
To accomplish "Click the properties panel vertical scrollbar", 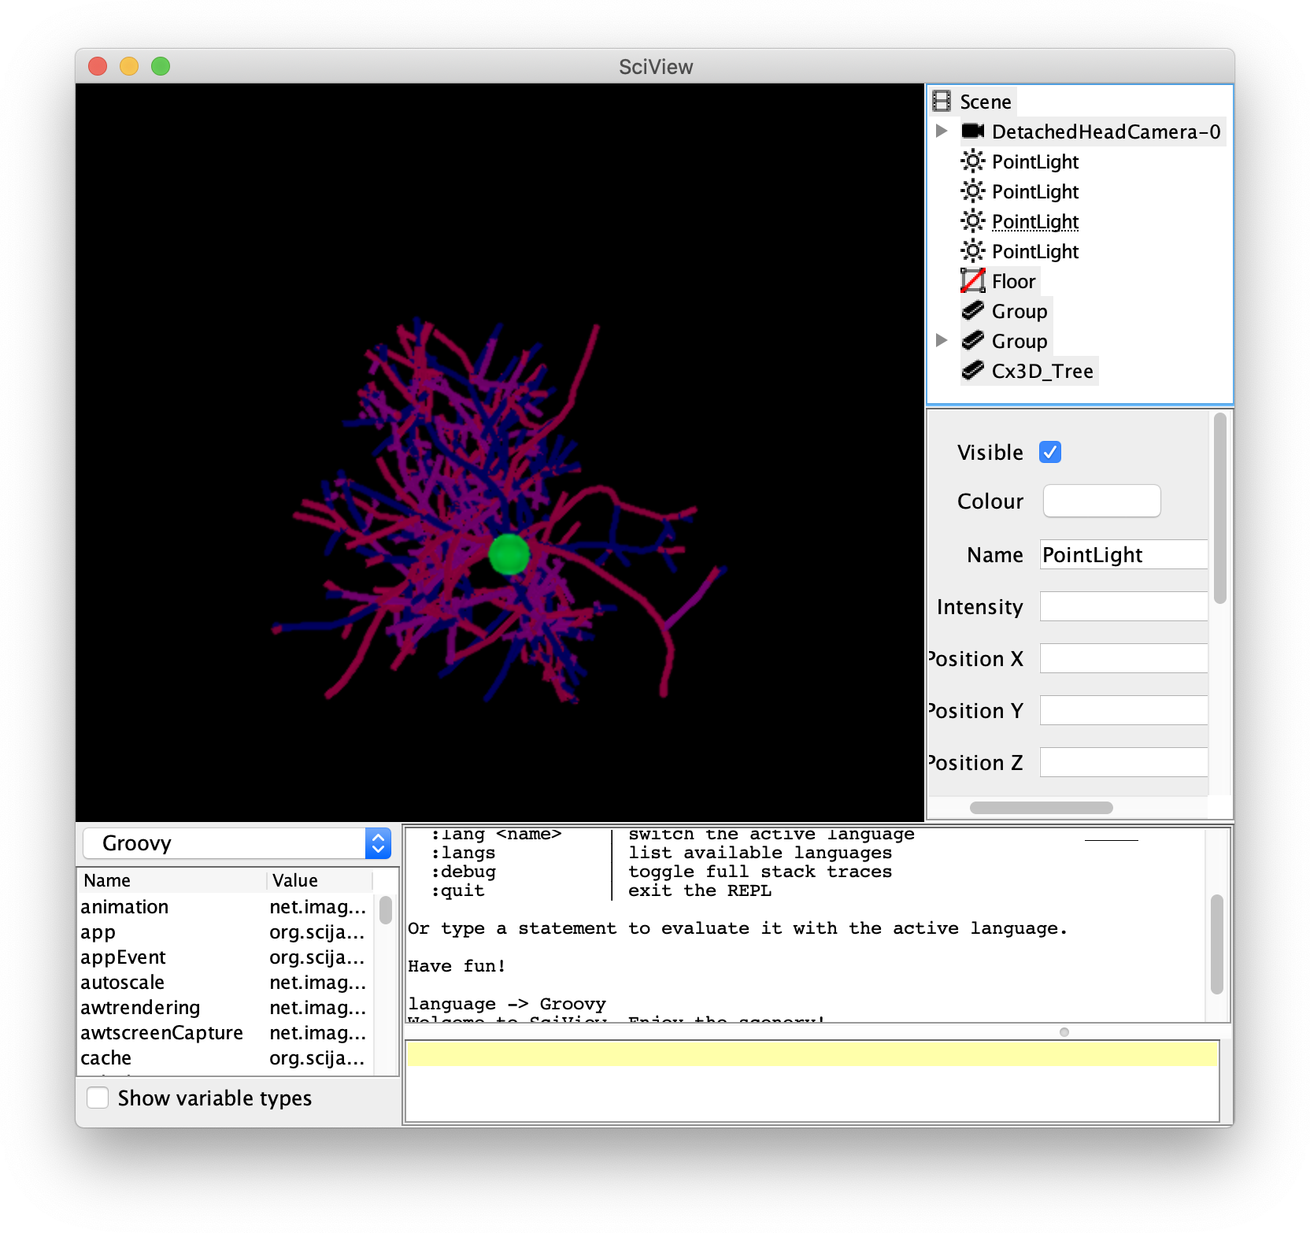I will click(1220, 509).
